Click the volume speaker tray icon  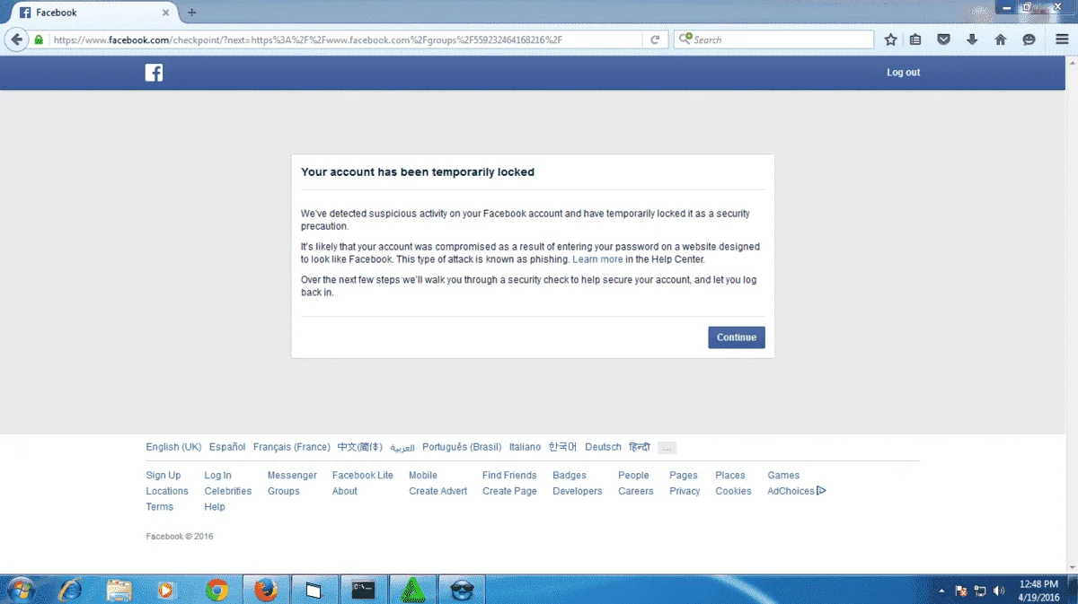(x=999, y=590)
